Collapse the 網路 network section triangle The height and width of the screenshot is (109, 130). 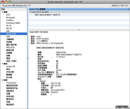[x=2, y=64]
